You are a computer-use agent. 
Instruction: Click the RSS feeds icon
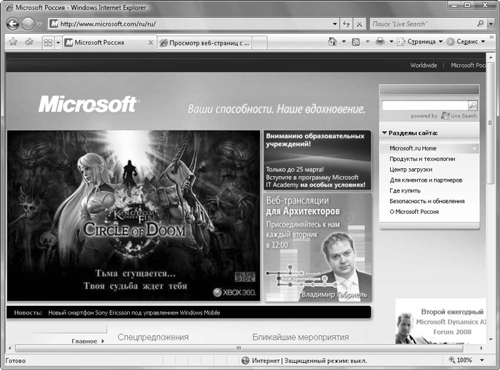[x=356, y=42]
